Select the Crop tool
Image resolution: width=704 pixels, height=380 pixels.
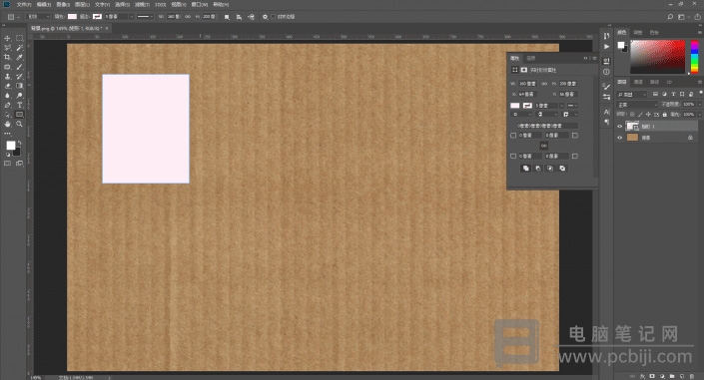tap(7, 57)
